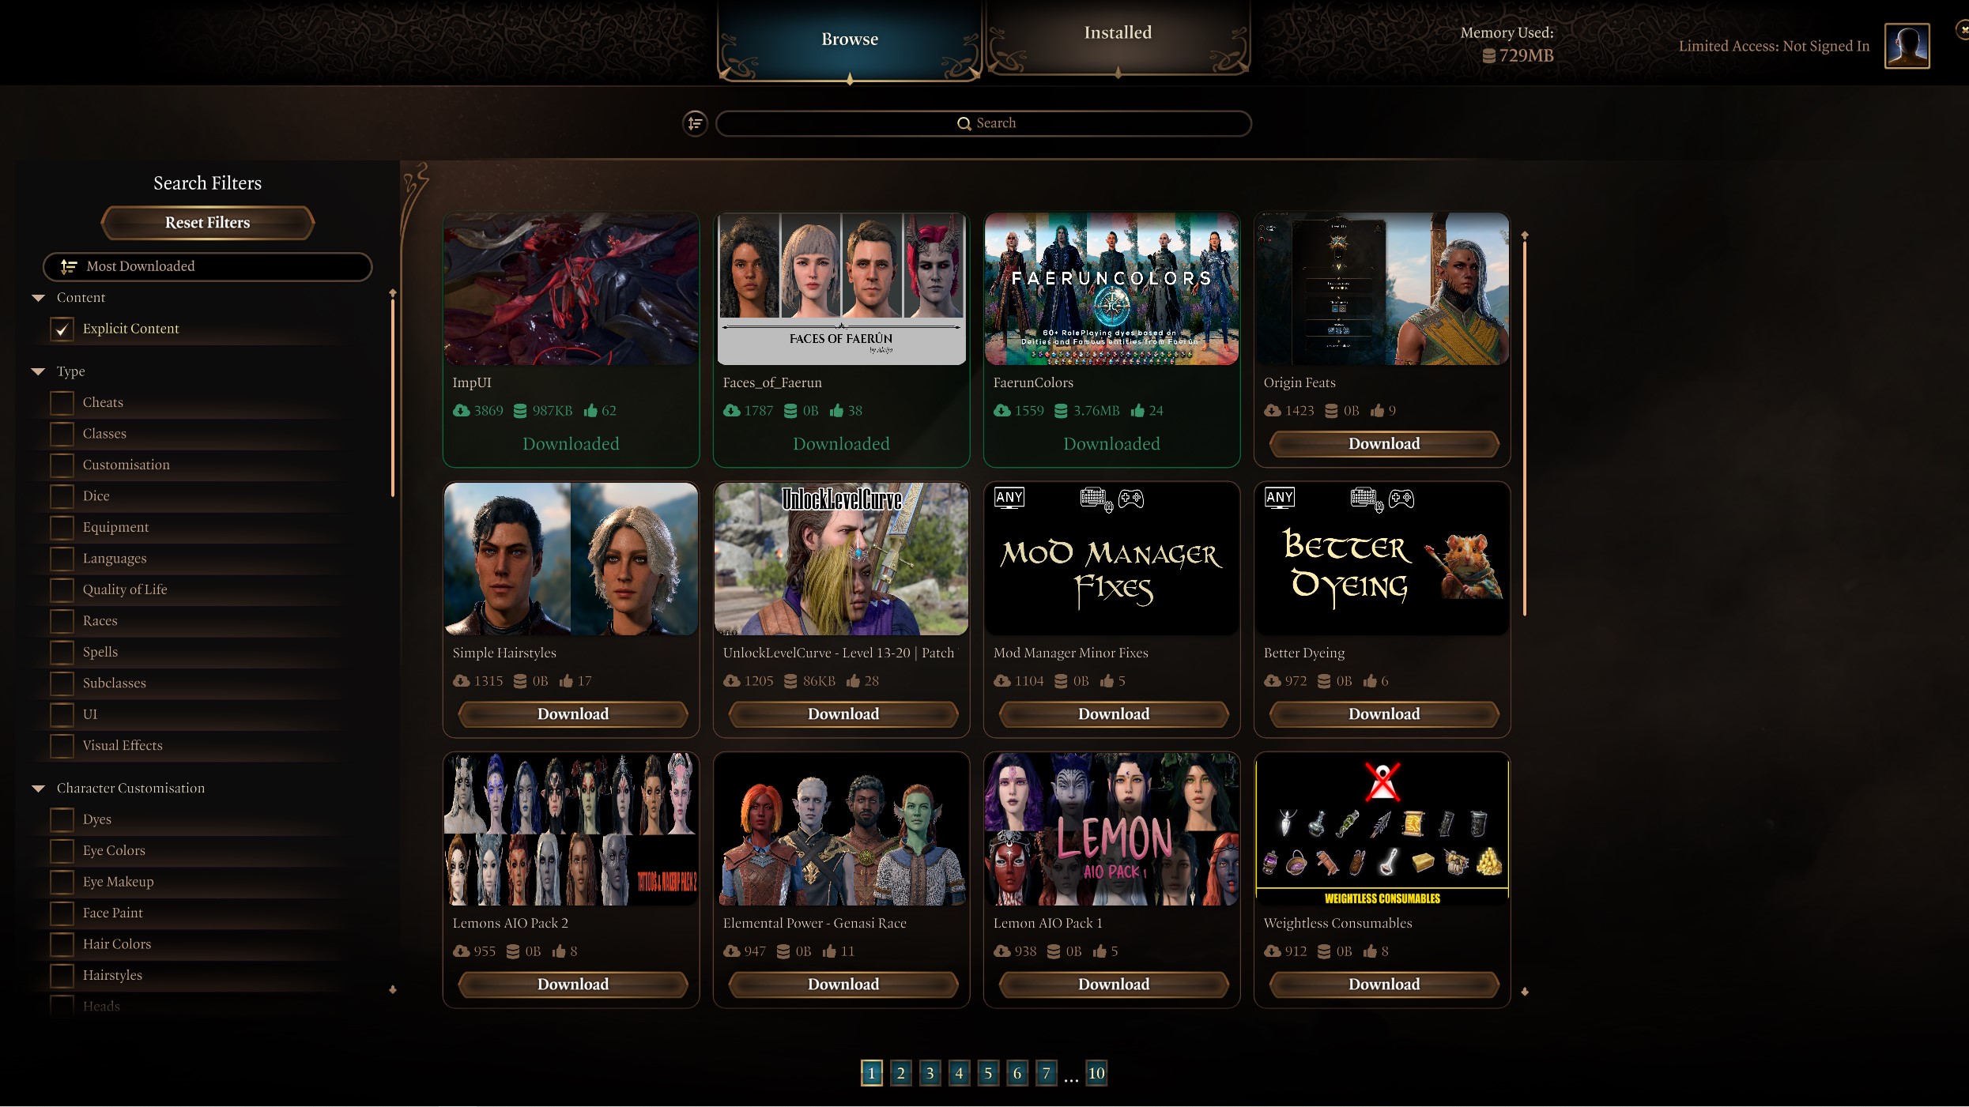Click the ImpUI mod thumbnail image
The image size is (1969, 1107).
pos(571,289)
